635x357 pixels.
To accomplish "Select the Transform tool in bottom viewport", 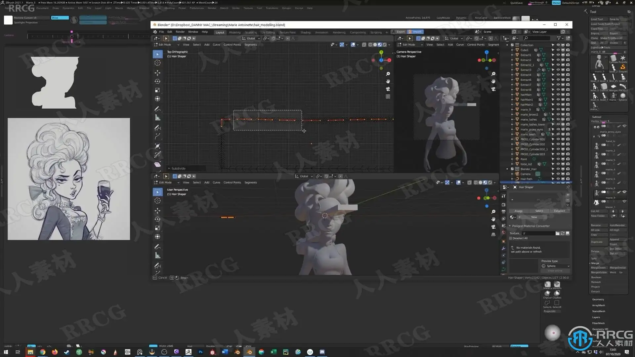I will (x=157, y=236).
